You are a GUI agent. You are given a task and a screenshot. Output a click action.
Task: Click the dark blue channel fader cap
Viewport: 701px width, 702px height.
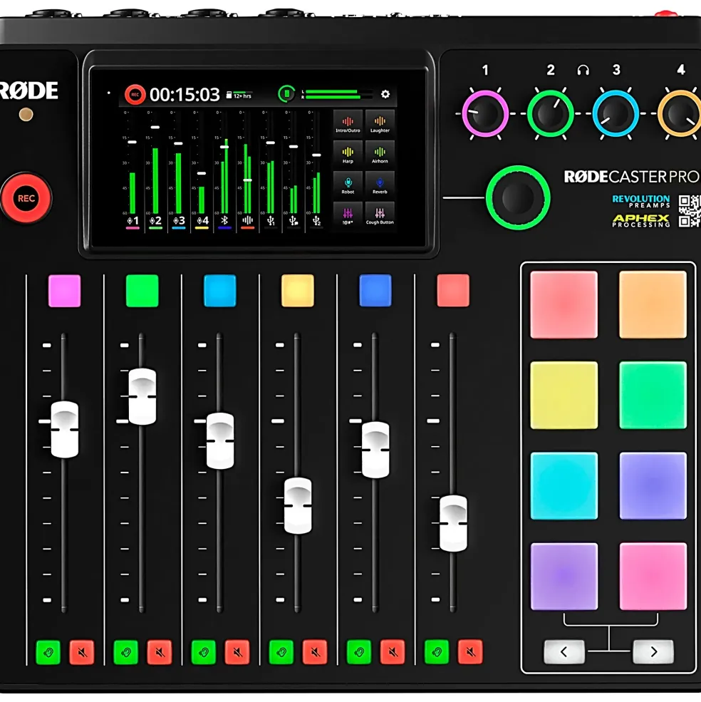pyautogui.click(x=375, y=450)
